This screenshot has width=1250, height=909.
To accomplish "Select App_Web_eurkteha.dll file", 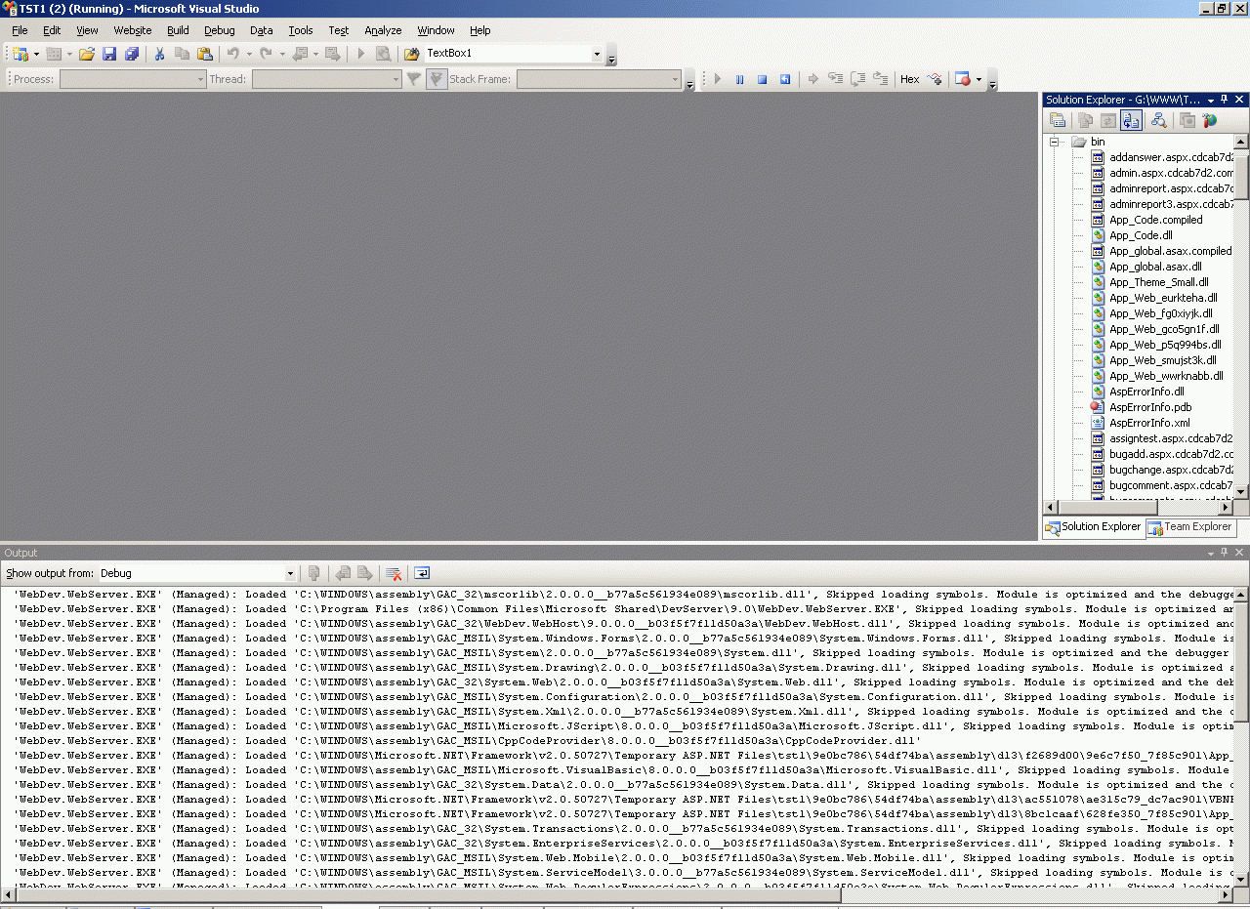I will [x=1163, y=298].
